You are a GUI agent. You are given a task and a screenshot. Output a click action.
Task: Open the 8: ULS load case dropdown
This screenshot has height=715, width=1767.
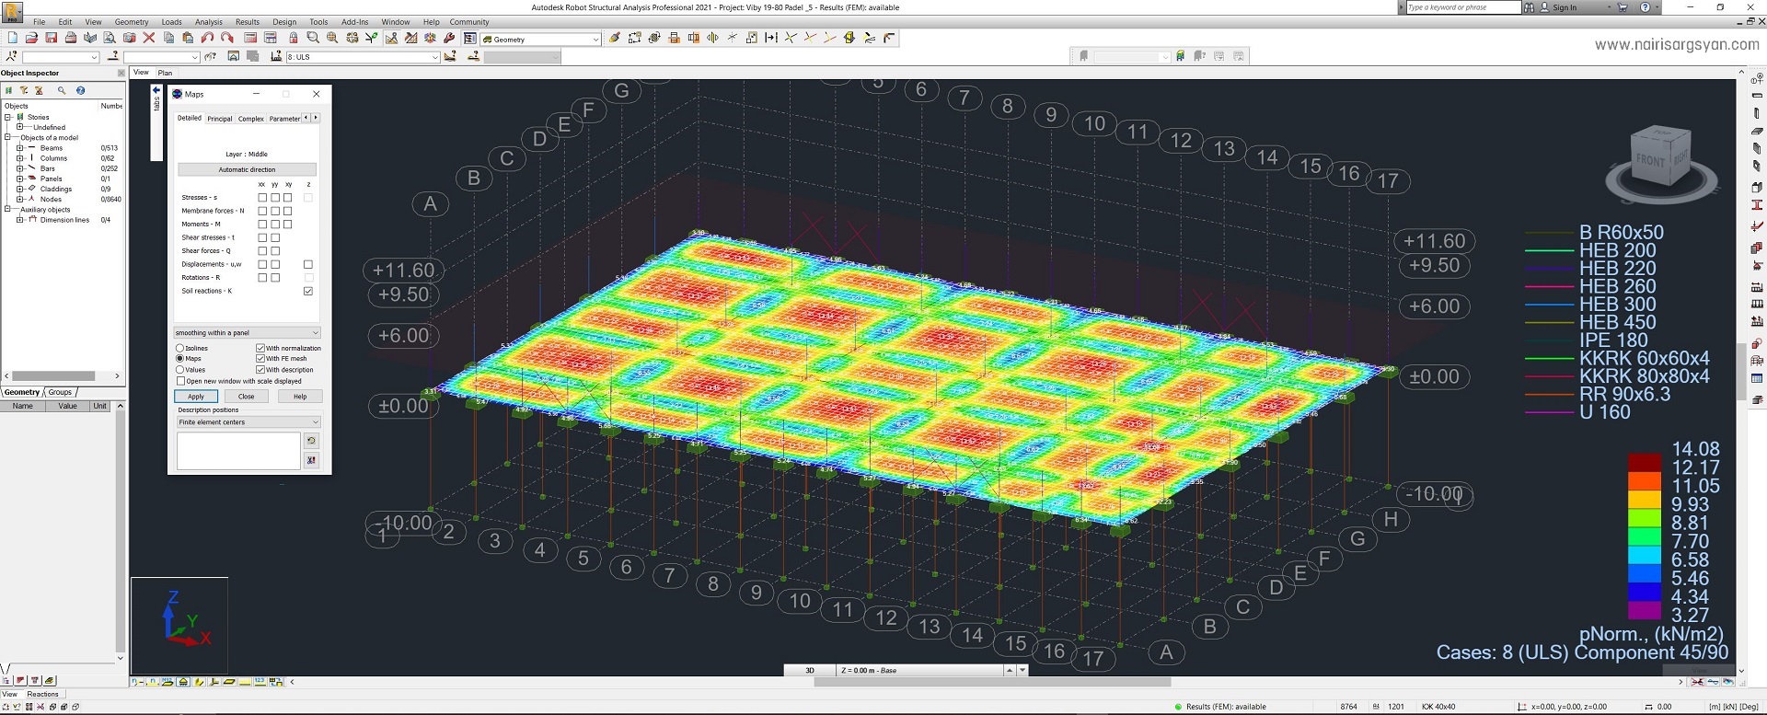[363, 57]
